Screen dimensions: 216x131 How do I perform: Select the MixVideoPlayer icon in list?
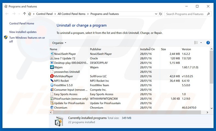pyautogui.click(x=52, y=76)
